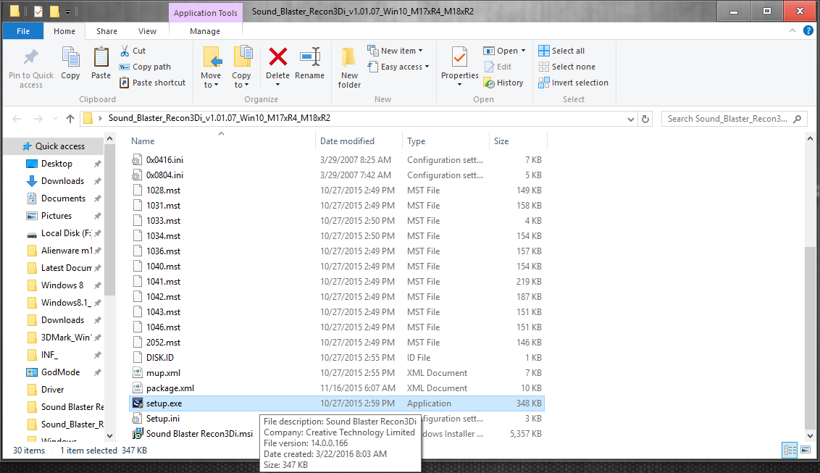Expand the address path root chevron

pyautogui.click(x=100, y=119)
